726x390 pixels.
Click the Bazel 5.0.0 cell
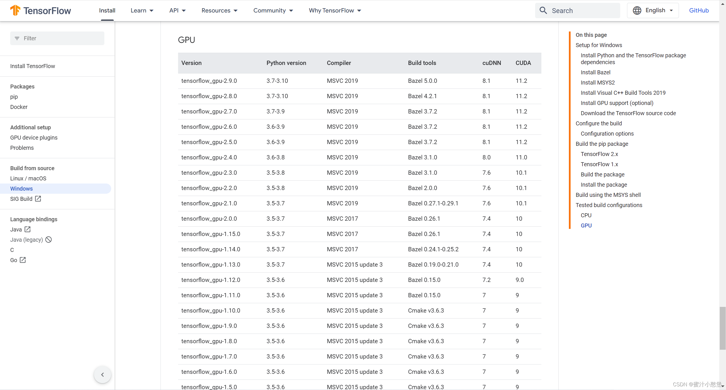pyautogui.click(x=423, y=81)
